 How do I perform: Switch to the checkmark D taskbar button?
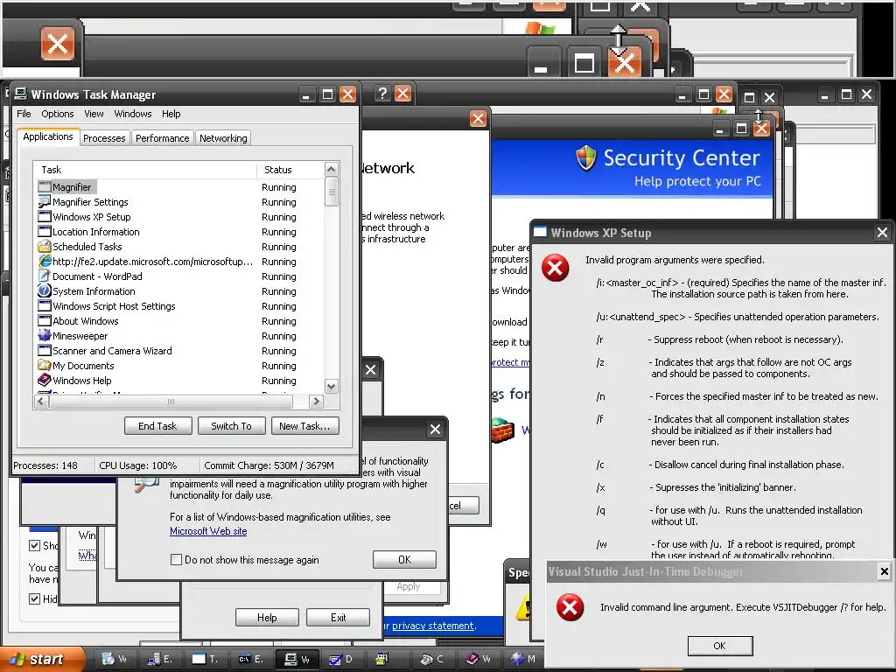(341, 659)
